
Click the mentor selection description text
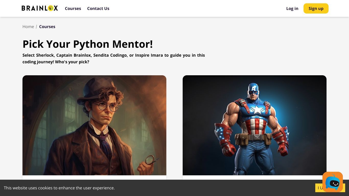pyautogui.click(x=114, y=58)
